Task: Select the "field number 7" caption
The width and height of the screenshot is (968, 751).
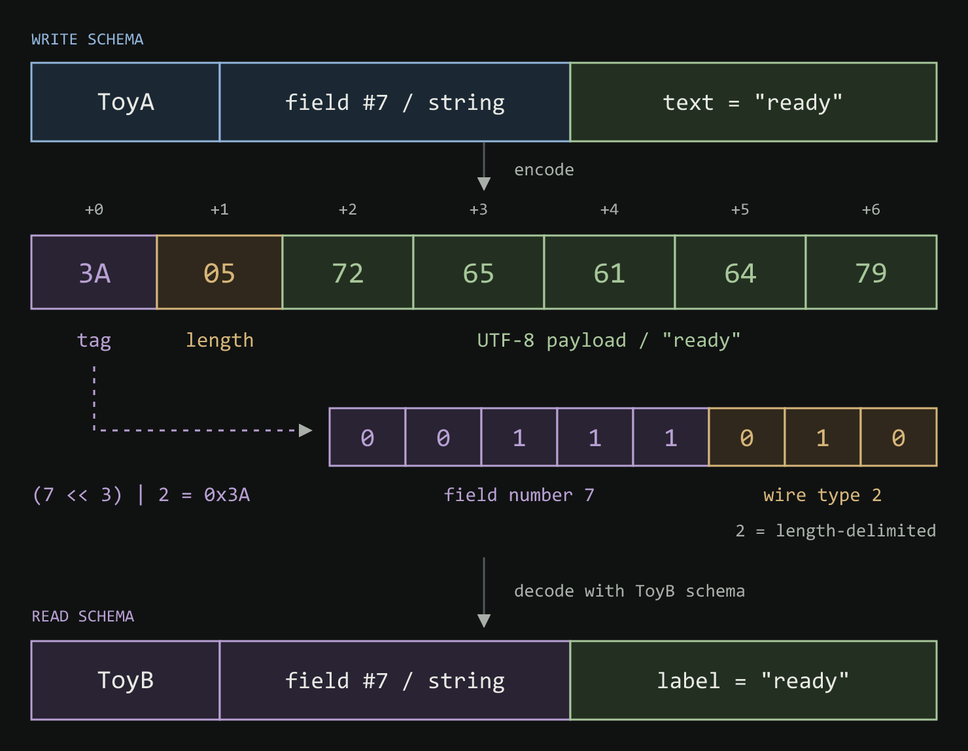Action: (x=519, y=495)
